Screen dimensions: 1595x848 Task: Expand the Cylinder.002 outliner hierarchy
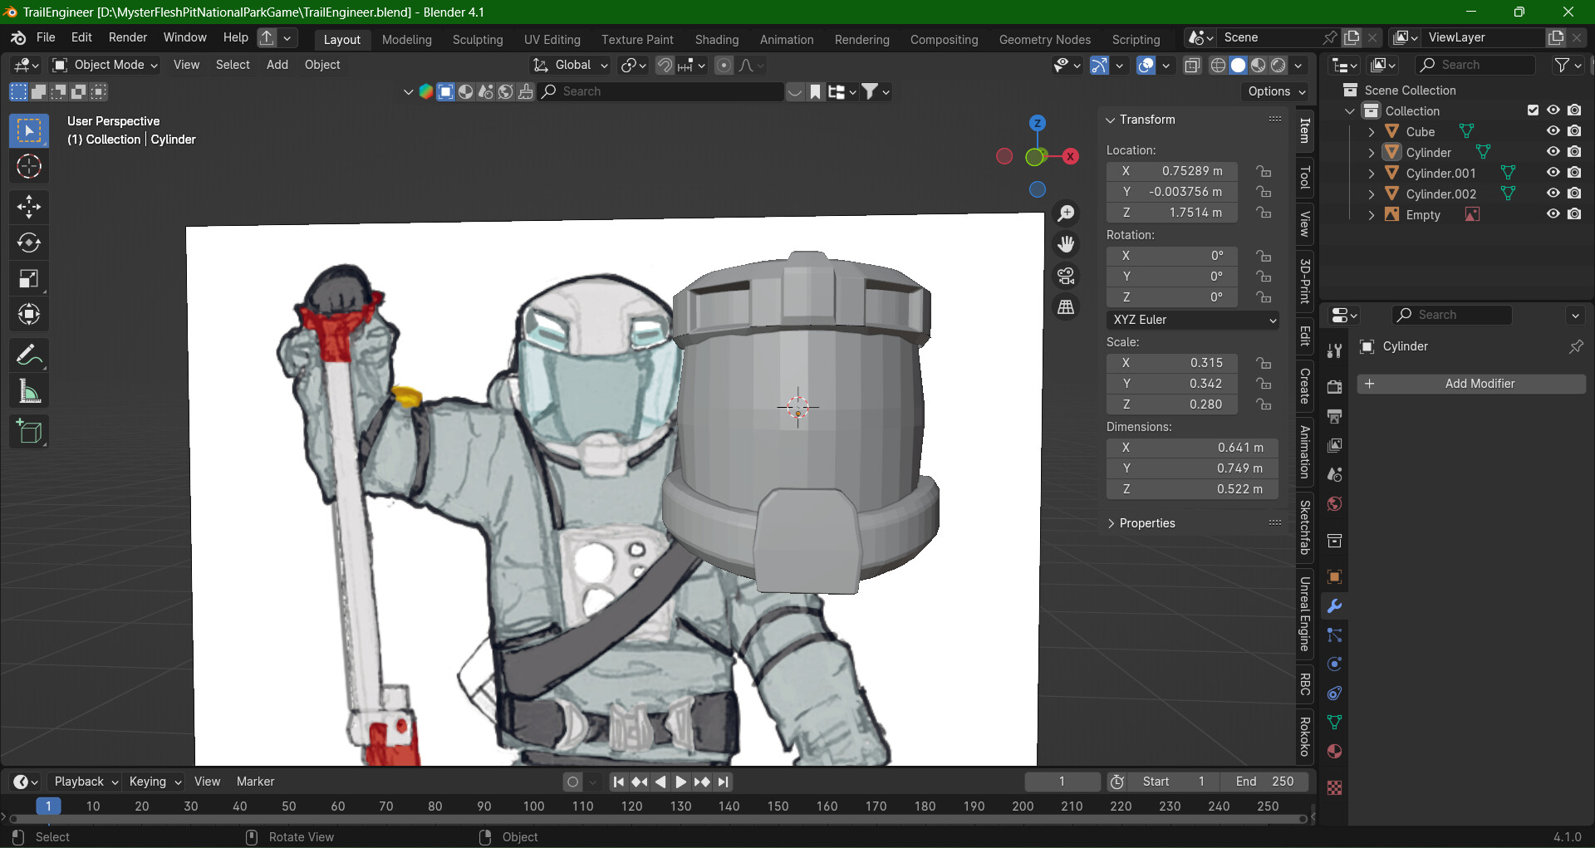pos(1371,194)
